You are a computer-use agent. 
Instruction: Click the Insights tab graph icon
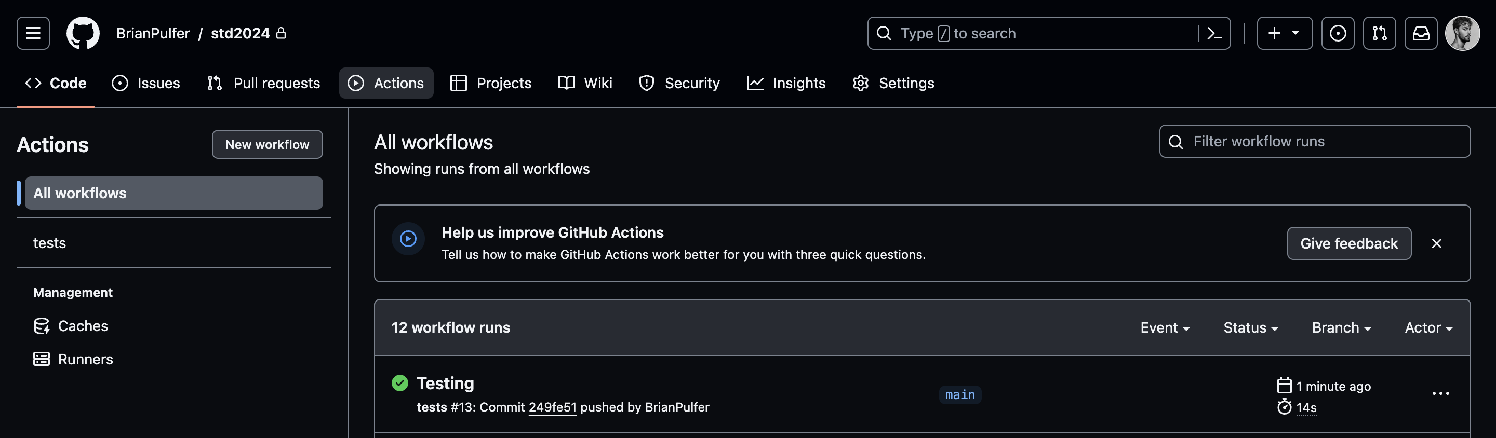point(755,83)
